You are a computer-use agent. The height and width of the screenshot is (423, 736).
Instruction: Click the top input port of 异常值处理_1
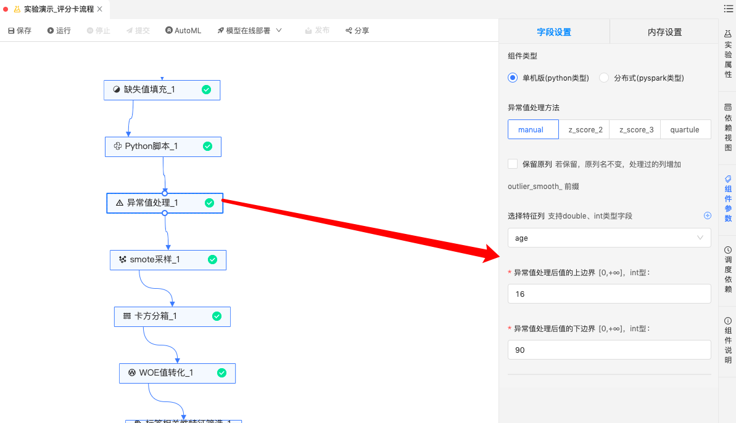pos(165,193)
